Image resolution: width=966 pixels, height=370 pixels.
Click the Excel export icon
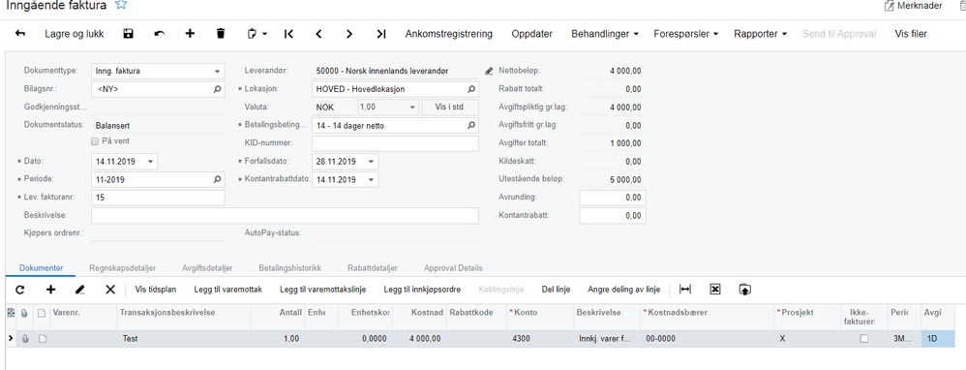point(714,290)
